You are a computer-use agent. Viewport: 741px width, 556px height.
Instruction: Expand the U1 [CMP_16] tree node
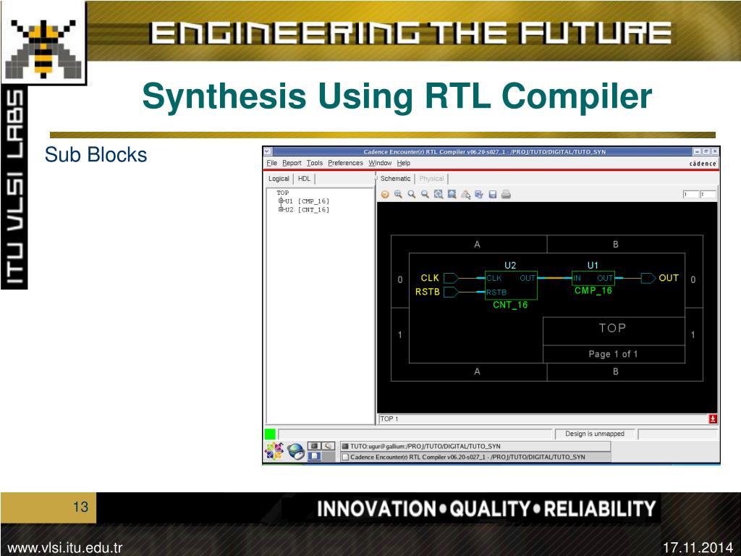point(281,201)
